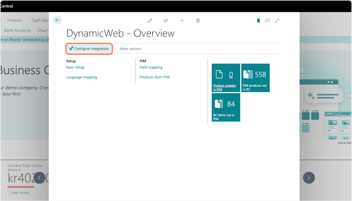Viewport: 352px width, 201px height.
Task: Click the pencil edit icon
Action: pyautogui.click(x=150, y=21)
